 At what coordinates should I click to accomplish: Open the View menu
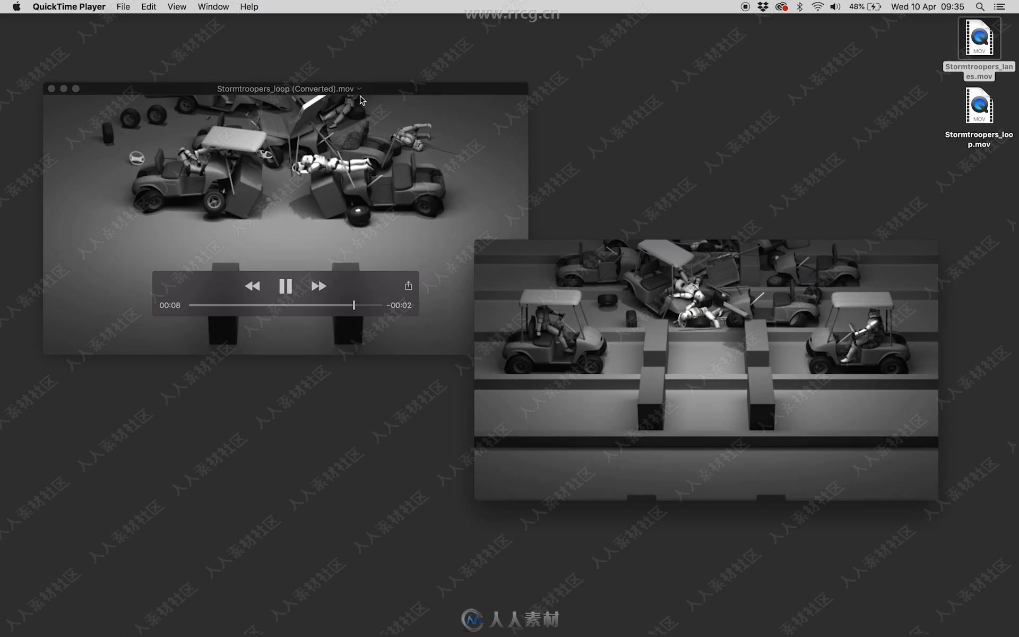tap(177, 7)
